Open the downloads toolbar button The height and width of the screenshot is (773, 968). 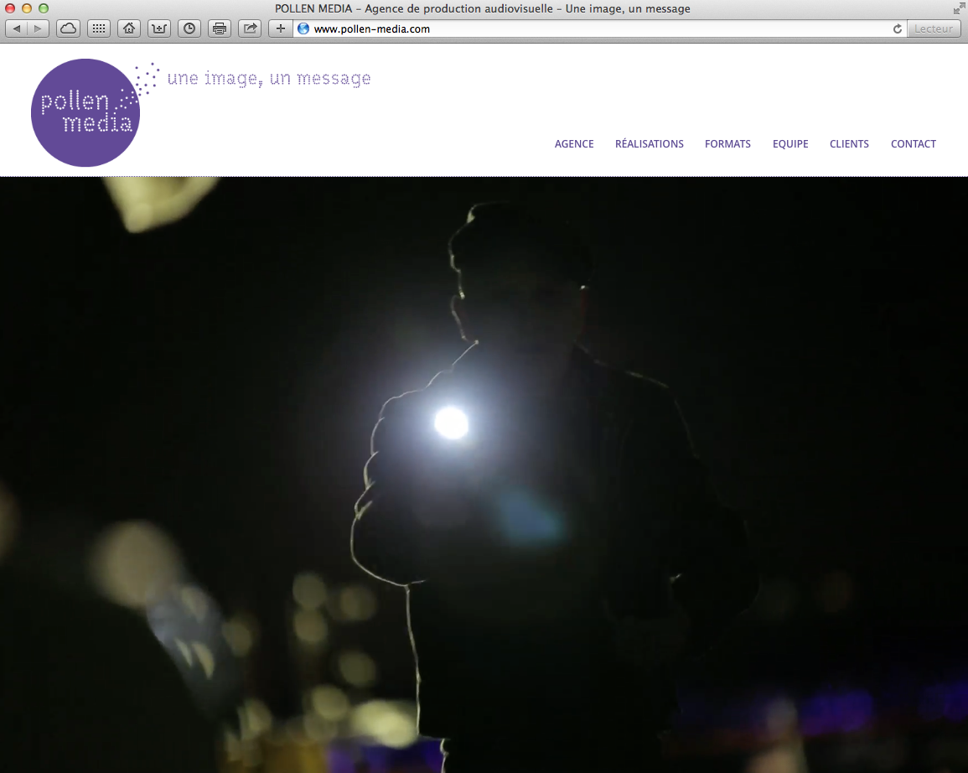[x=159, y=29]
